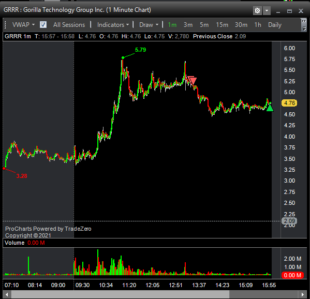The width and height of the screenshot is (310, 299).
Task: Click the 12:05 time axis label
Action: [x=153, y=285]
